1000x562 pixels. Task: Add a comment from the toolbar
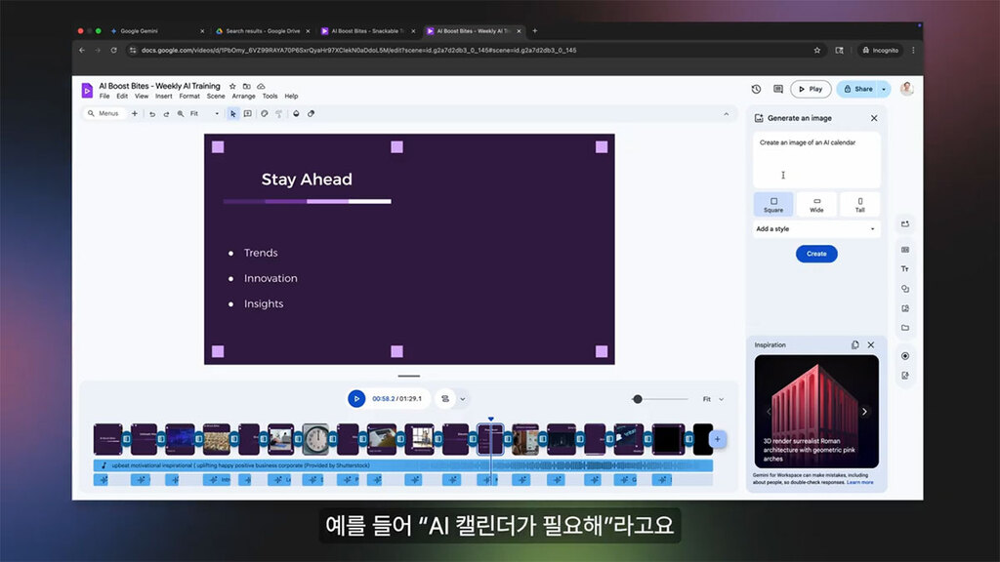click(x=248, y=114)
